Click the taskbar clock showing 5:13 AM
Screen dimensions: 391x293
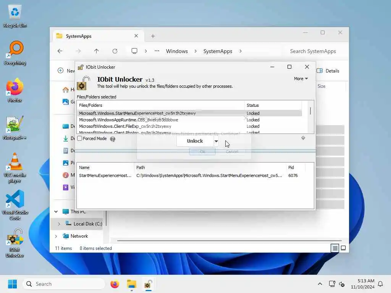[363, 284]
